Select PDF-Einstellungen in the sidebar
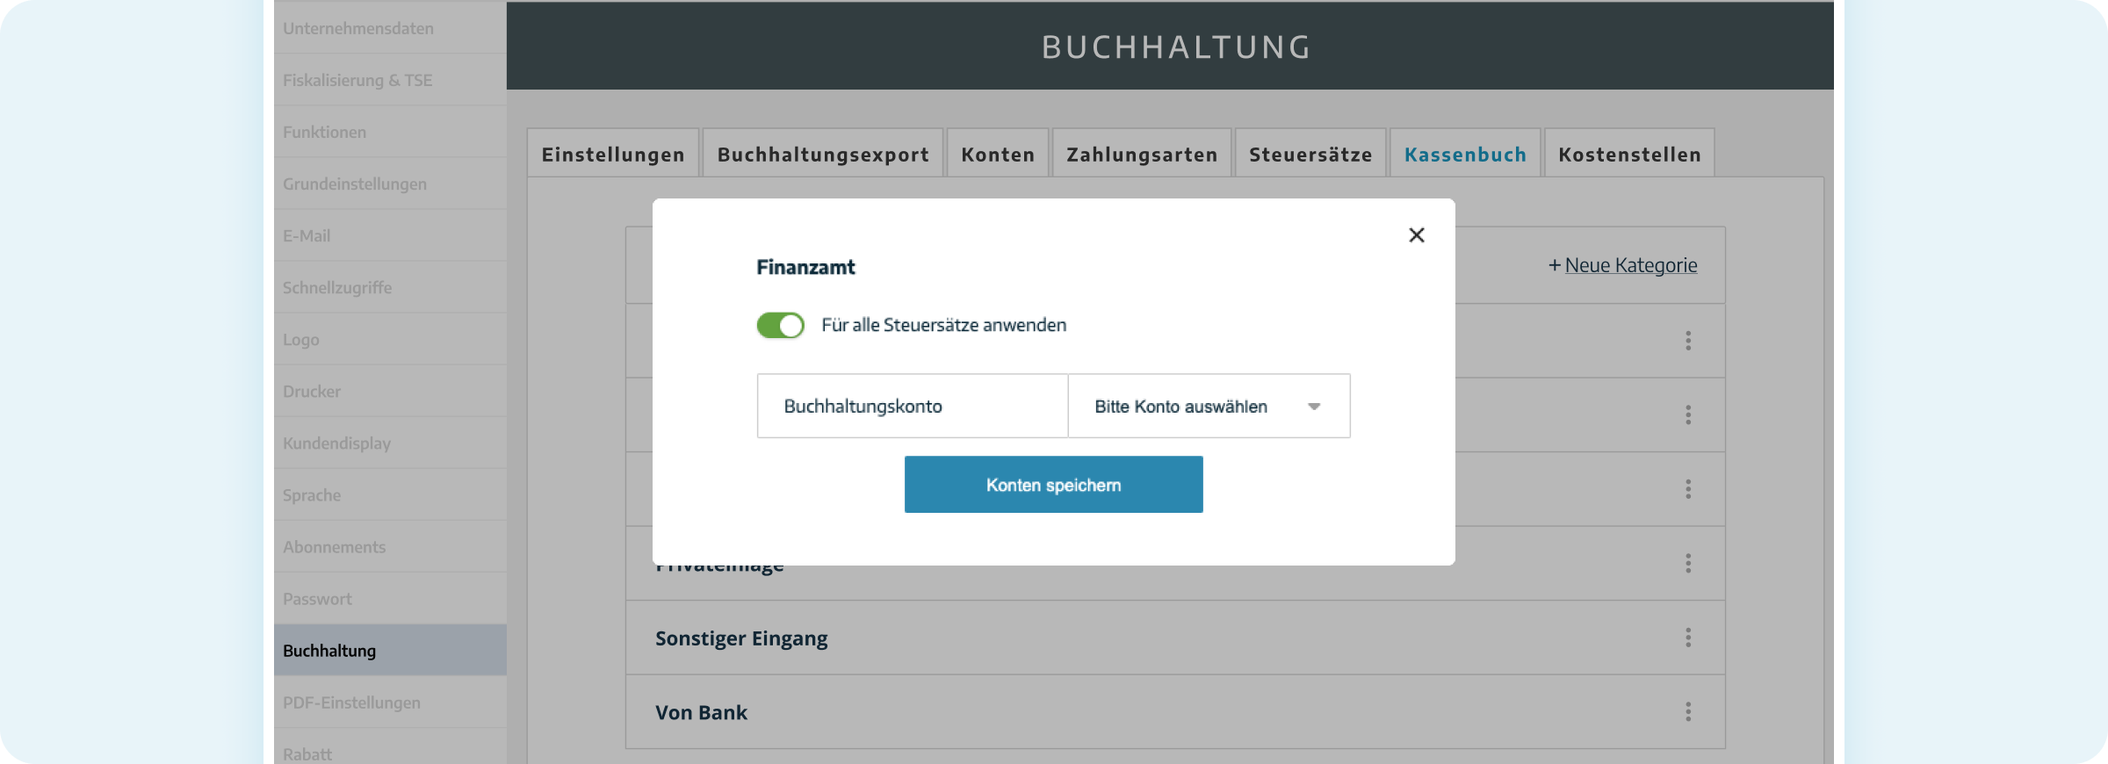 [x=351, y=703]
